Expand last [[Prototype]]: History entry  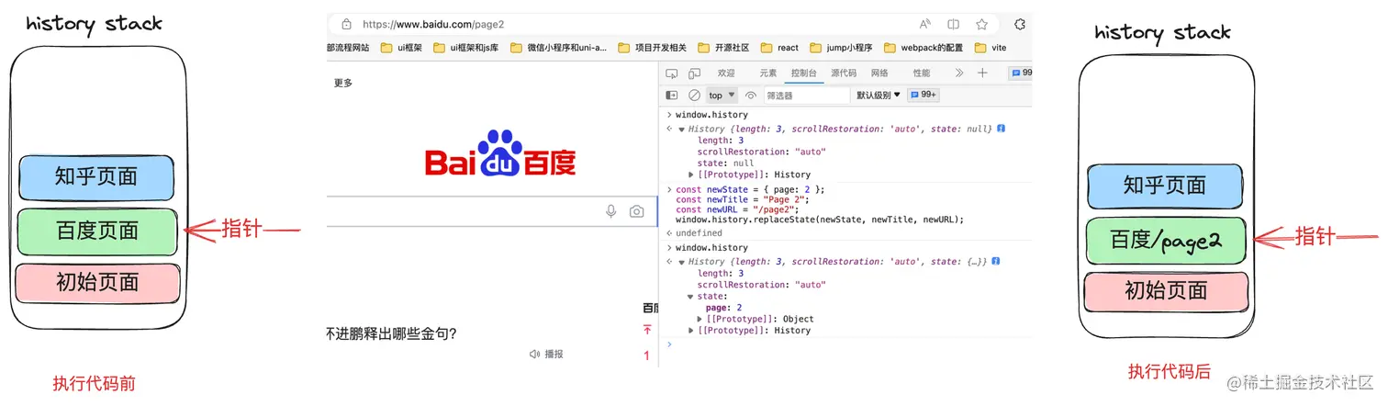pyautogui.click(x=691, y=331)
